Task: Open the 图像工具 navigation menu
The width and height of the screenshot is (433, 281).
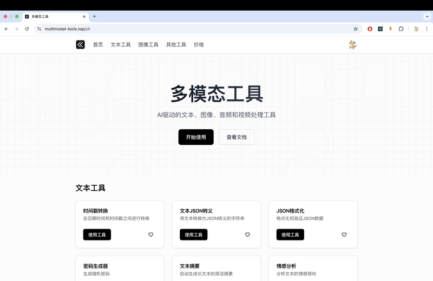Action: click(148, 45)
